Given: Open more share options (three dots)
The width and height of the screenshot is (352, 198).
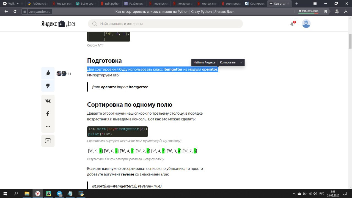Looking at the screenshot, I should pyautogui.click(x=48, y=127).
